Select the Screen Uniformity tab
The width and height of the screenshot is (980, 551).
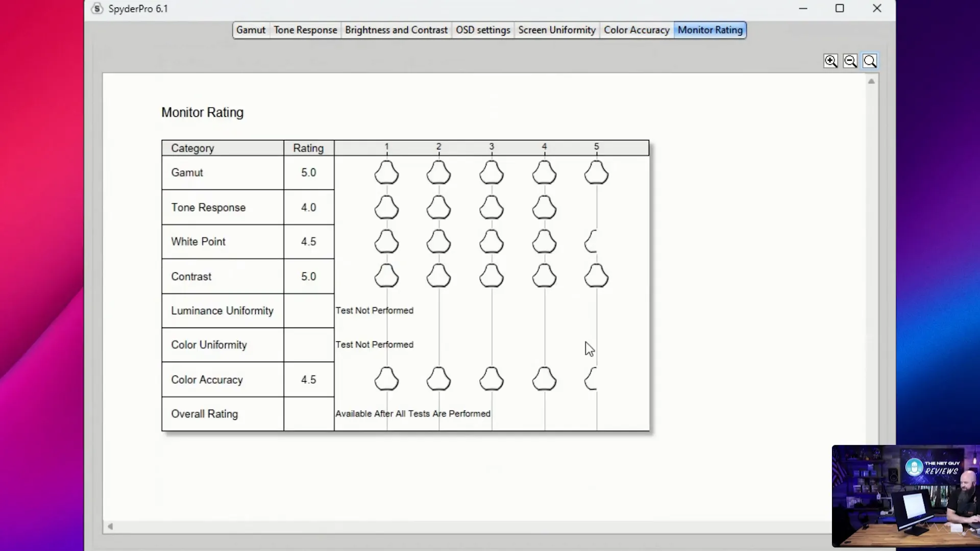coord(557,30)
